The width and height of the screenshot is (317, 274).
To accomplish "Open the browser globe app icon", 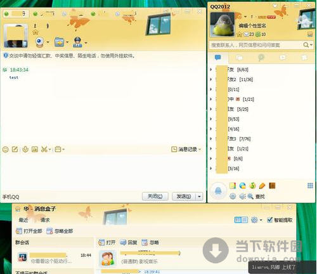I will click(243, 186).
